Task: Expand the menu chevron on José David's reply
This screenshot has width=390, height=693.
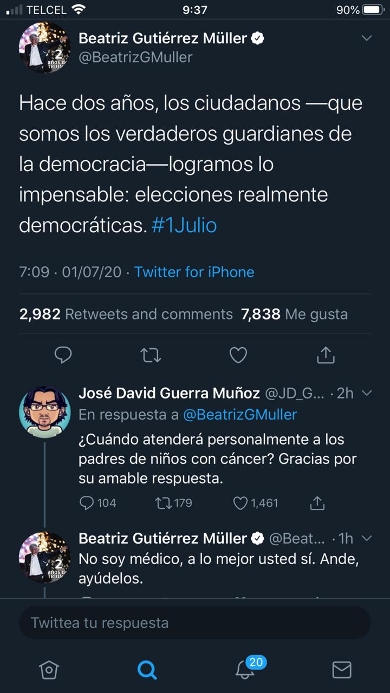Action: click(367, 393)
